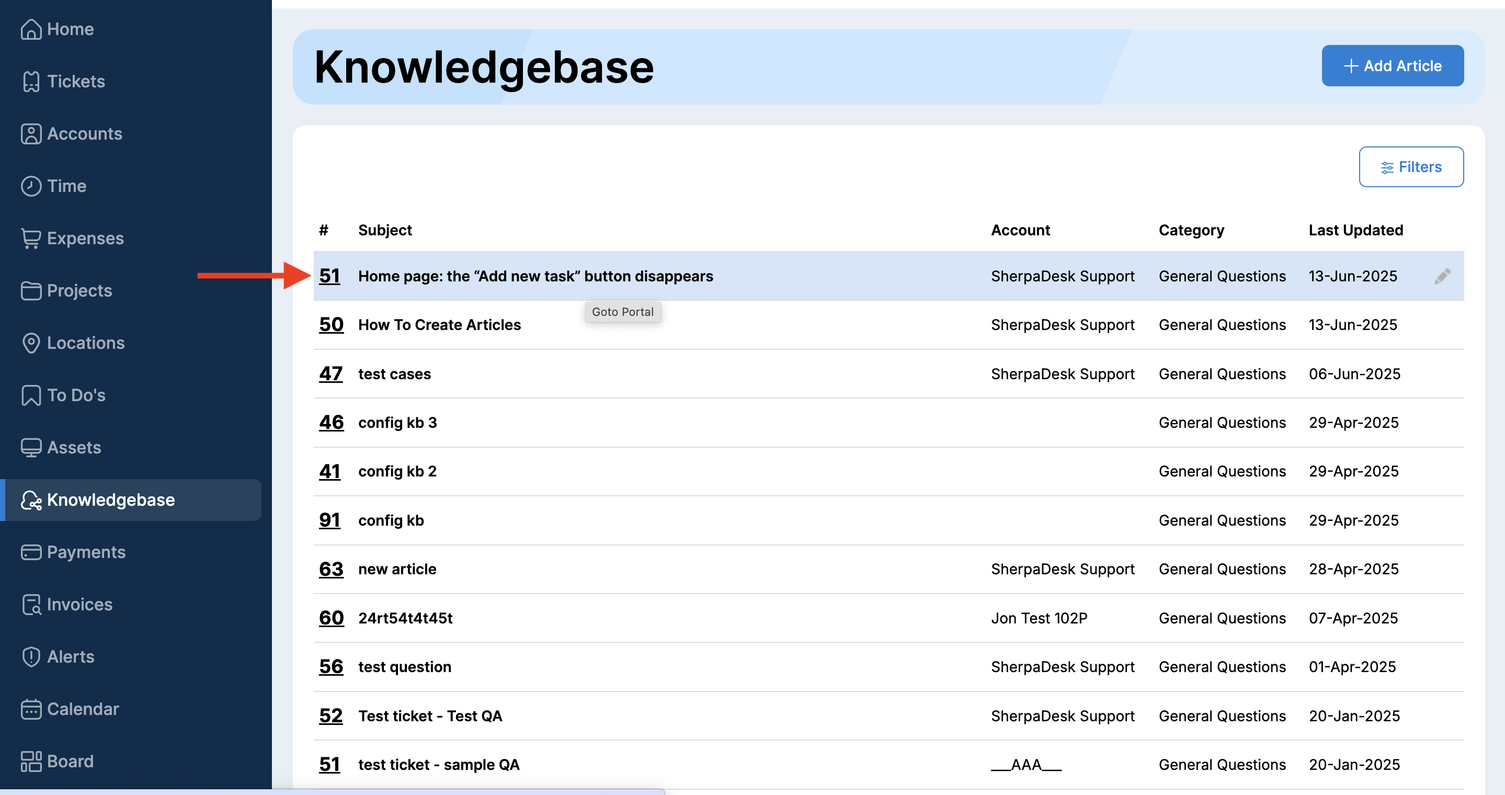Go to the Invoices section
The width and height of the screenshot is (1505, 795).
(x=79, y=604)
